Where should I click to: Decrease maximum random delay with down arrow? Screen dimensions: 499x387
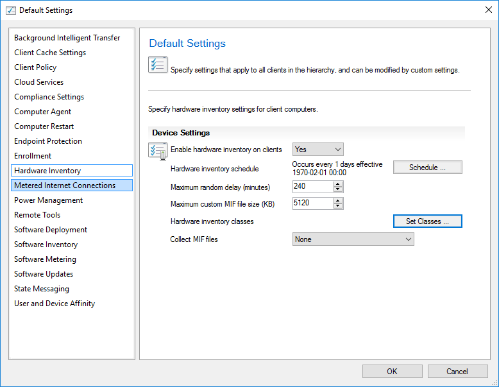tap(337, 189)
